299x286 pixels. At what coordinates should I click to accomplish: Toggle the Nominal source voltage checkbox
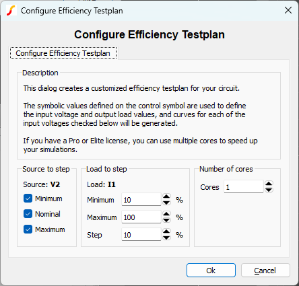click(x=28, y=214)
